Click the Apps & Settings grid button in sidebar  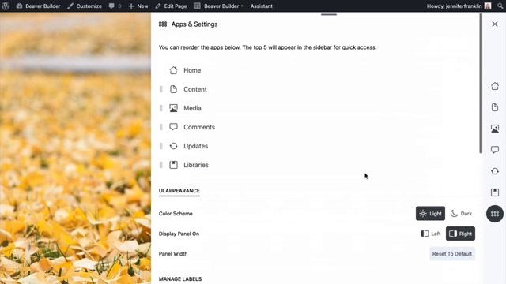pos(495,214)
